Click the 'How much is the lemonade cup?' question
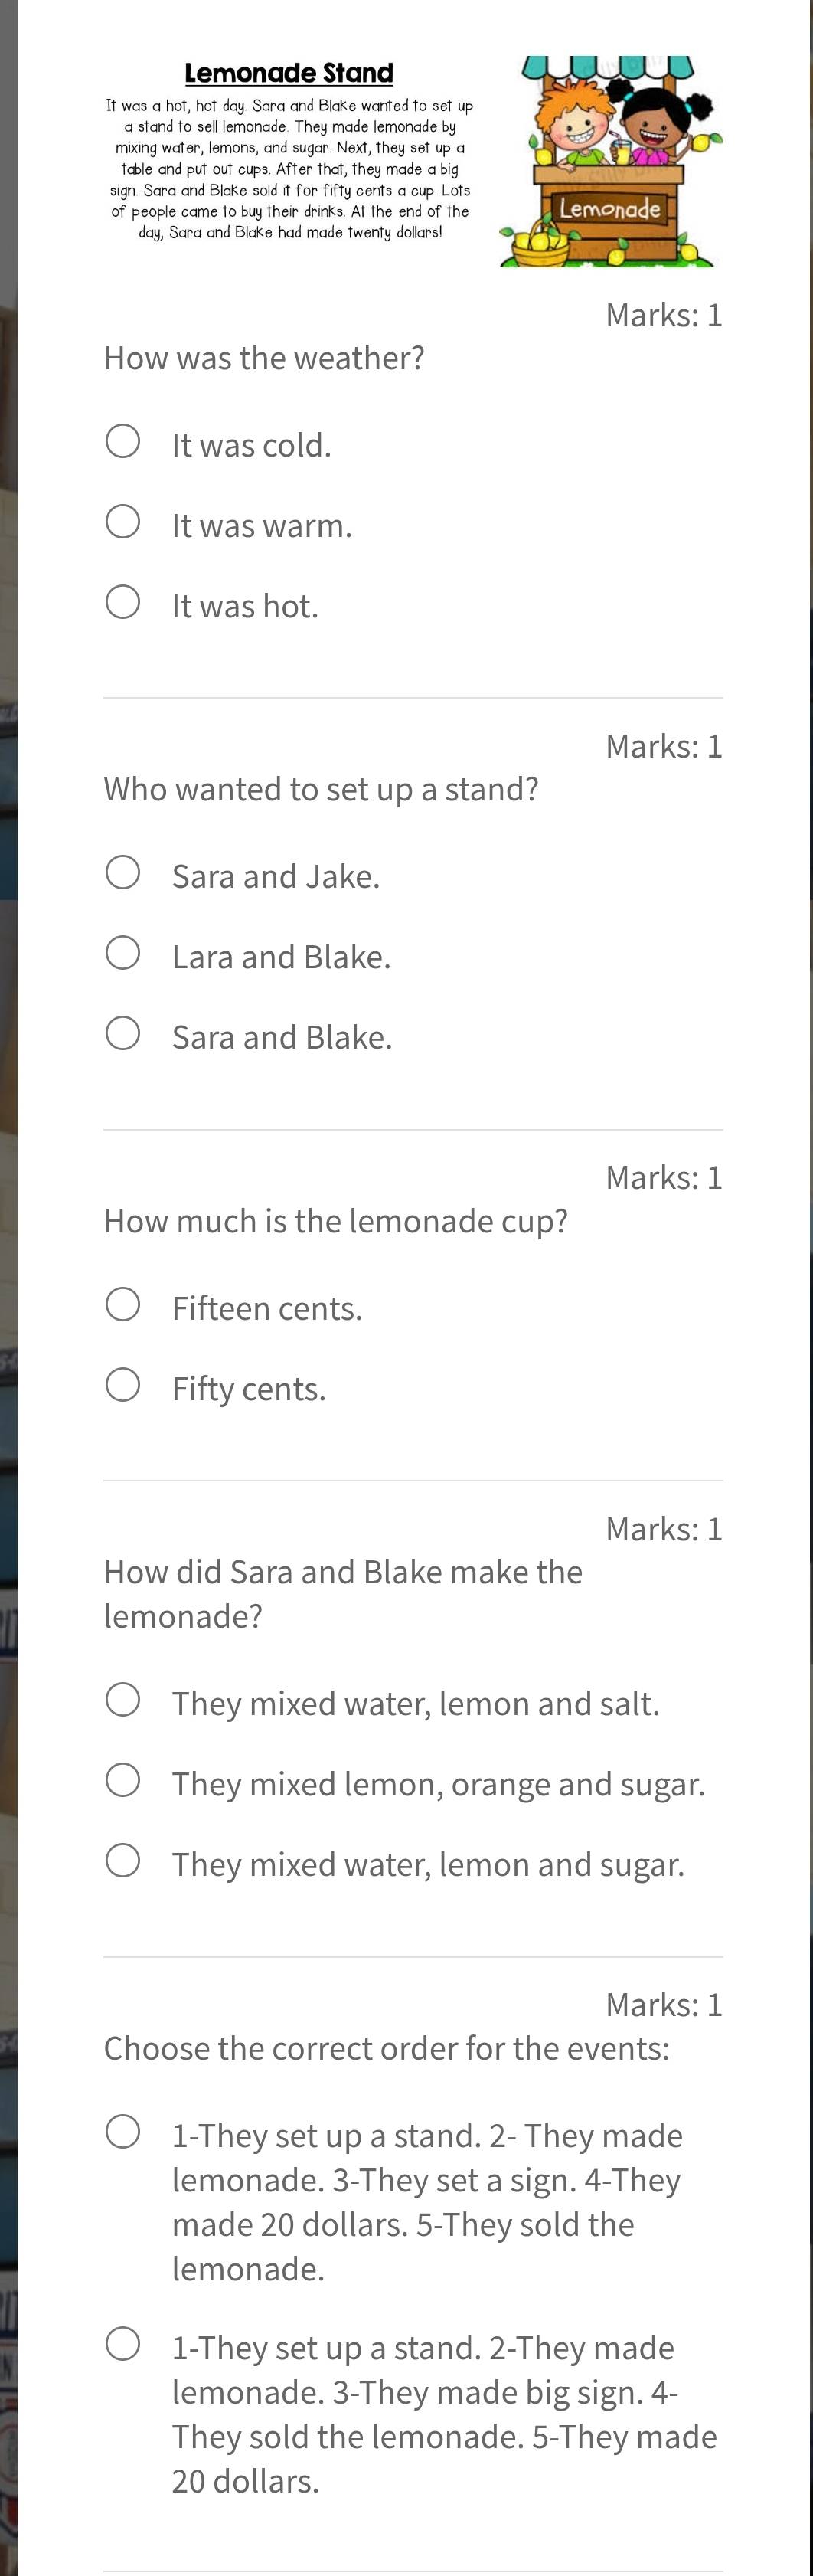Screen dimensions: 813x2576 tap(336, 1221)
